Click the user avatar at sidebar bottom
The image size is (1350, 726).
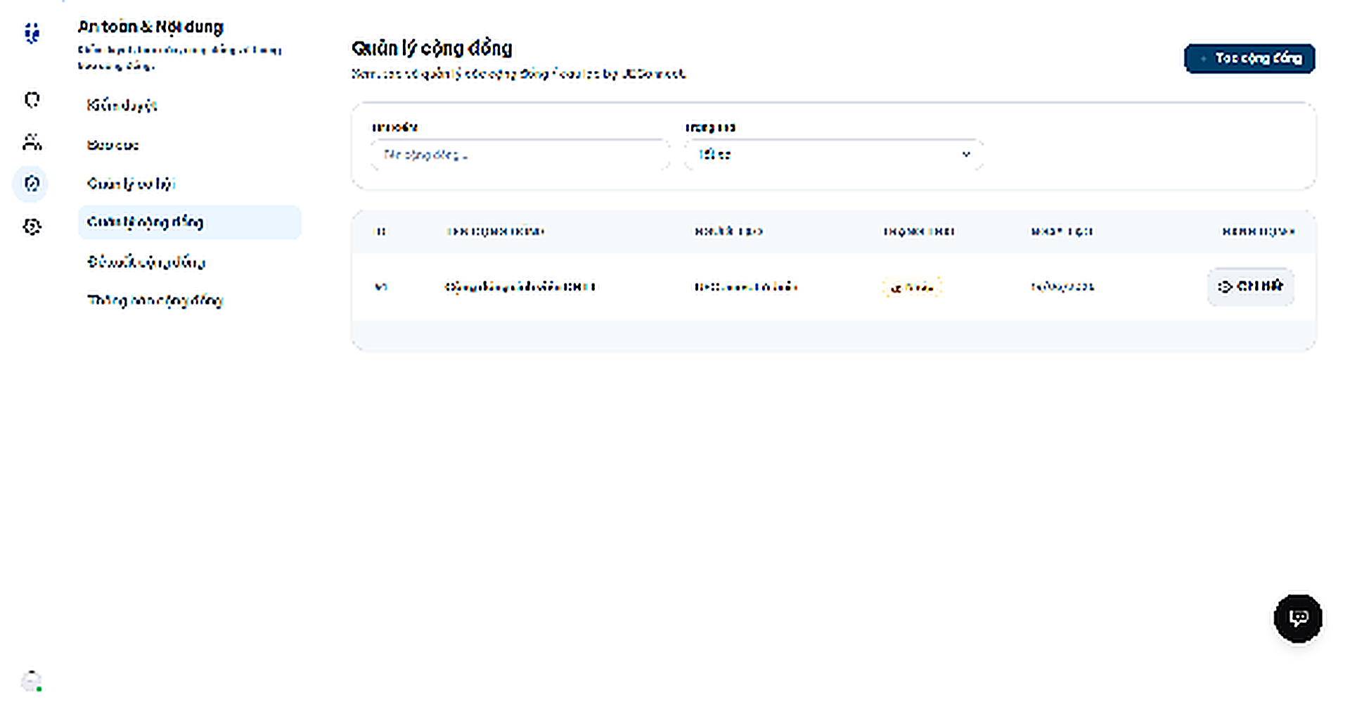31,682
